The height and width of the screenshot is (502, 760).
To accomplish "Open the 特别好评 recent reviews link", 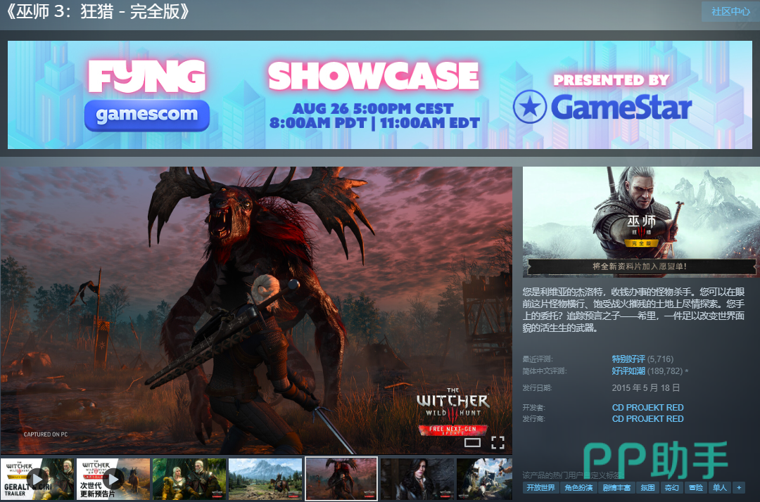I will (628, 359).
